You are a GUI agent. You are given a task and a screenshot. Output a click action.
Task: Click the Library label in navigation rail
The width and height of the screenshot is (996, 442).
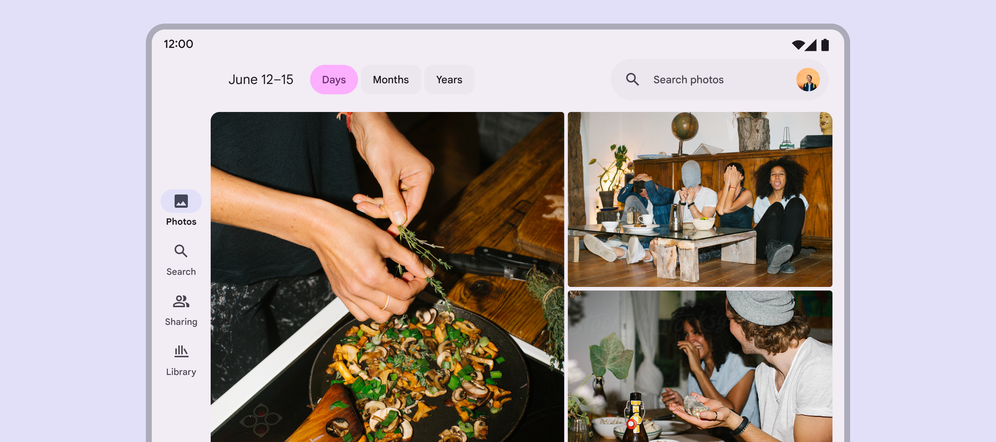tap(181, 372)
